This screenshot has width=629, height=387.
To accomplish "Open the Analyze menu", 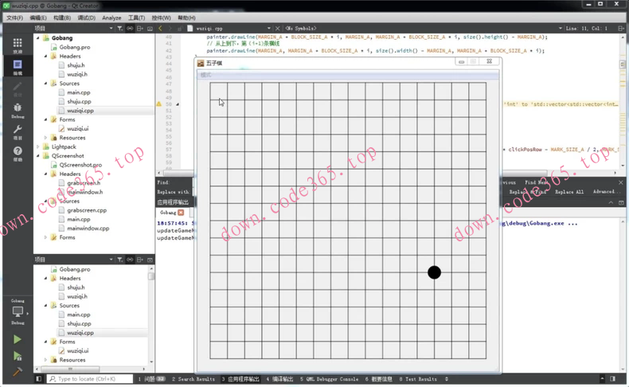I will pos(111,18).
